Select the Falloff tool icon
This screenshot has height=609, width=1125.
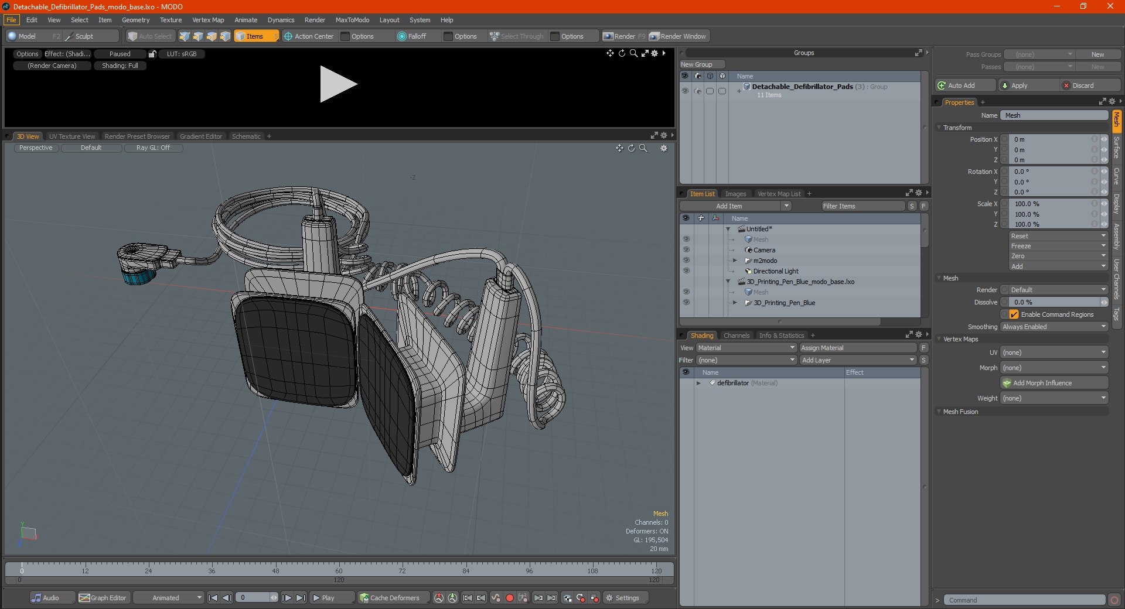tap(401, 36)
